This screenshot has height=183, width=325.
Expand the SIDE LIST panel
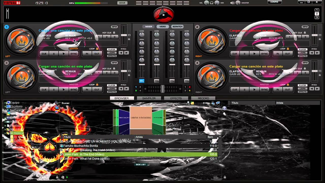pyautogui.click(x=141, y=164)
